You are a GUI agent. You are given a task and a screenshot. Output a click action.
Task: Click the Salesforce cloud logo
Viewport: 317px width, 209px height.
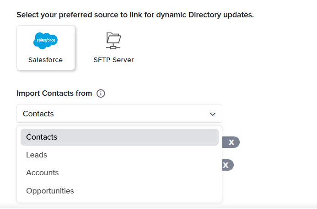[46, 41]
